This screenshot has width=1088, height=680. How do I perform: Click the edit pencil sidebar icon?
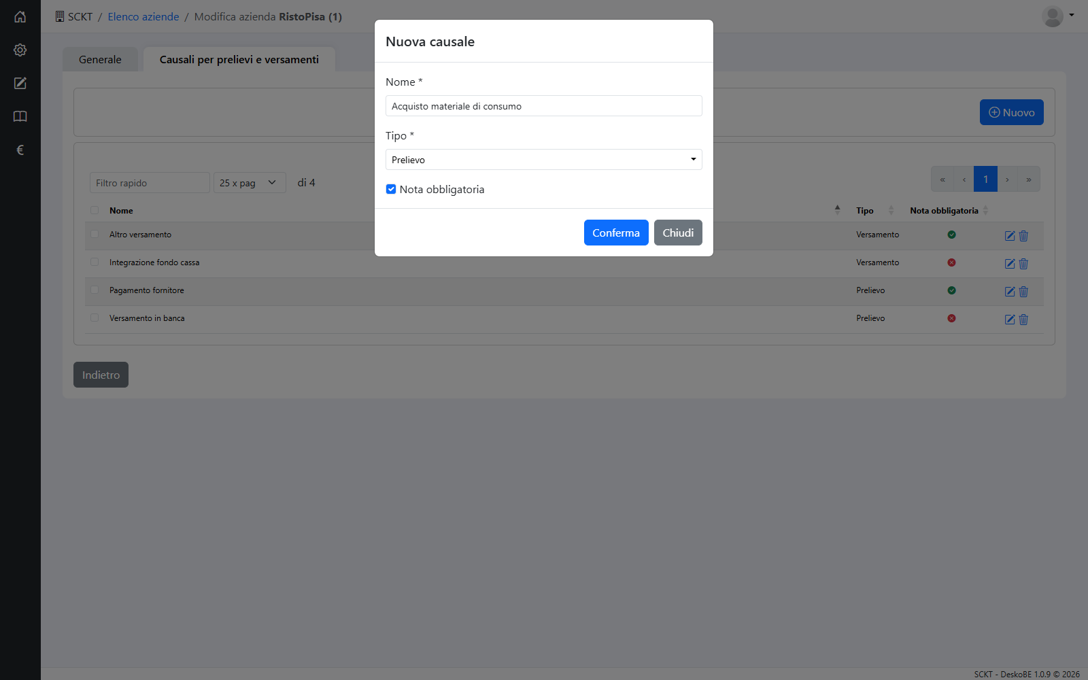point(20,83)
